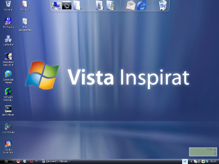Open the gear settings icon in dock
This screenshot has width=219, height=164.
coord(67,5)
